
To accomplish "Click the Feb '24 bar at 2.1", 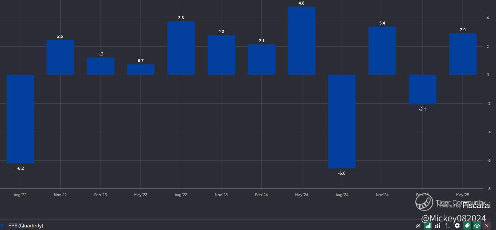I will pyautogui.click(x=262, y=60).
